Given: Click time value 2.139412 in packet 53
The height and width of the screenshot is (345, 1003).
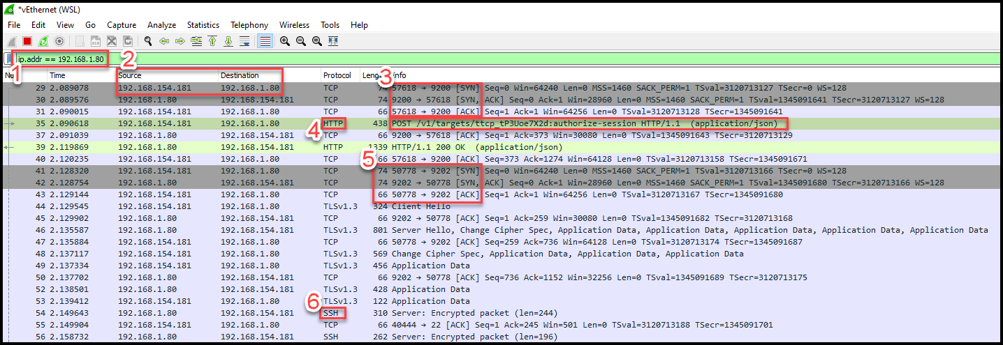Looking at the screenshot, I should pos(69,301).
